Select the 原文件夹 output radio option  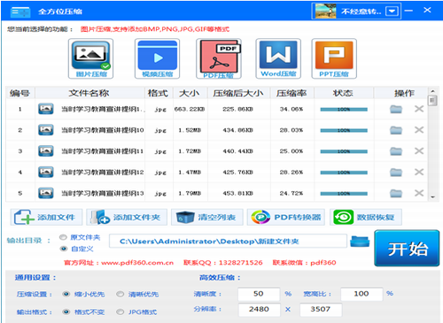63,237
